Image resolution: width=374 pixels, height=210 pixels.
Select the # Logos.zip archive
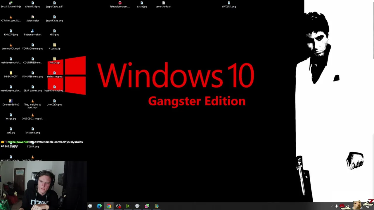coord(54,47)
